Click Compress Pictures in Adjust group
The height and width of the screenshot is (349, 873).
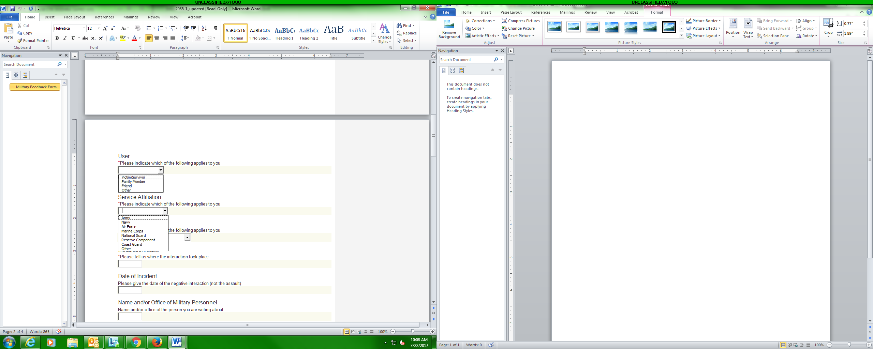521,21
